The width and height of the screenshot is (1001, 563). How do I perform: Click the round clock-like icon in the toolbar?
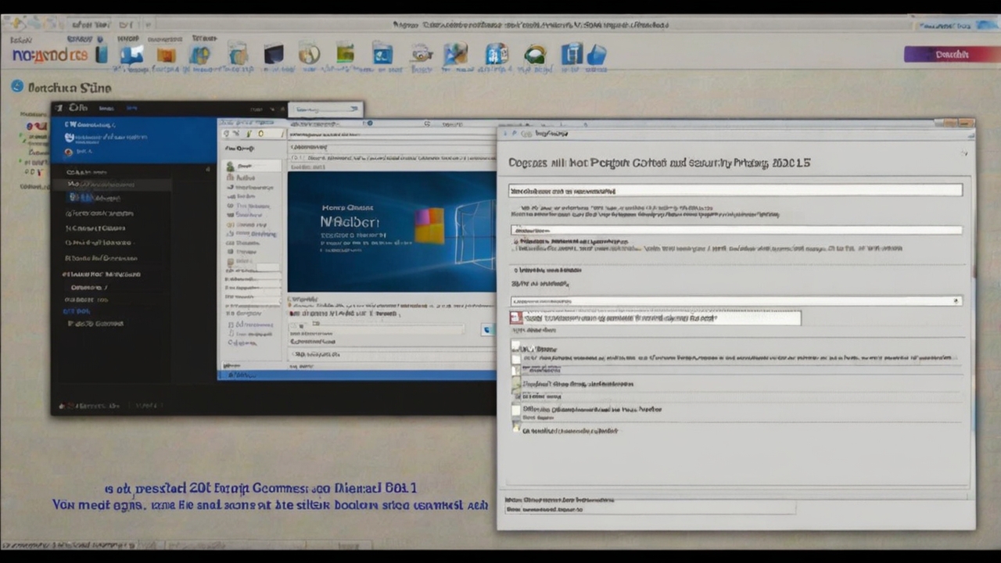click(309, 53)
